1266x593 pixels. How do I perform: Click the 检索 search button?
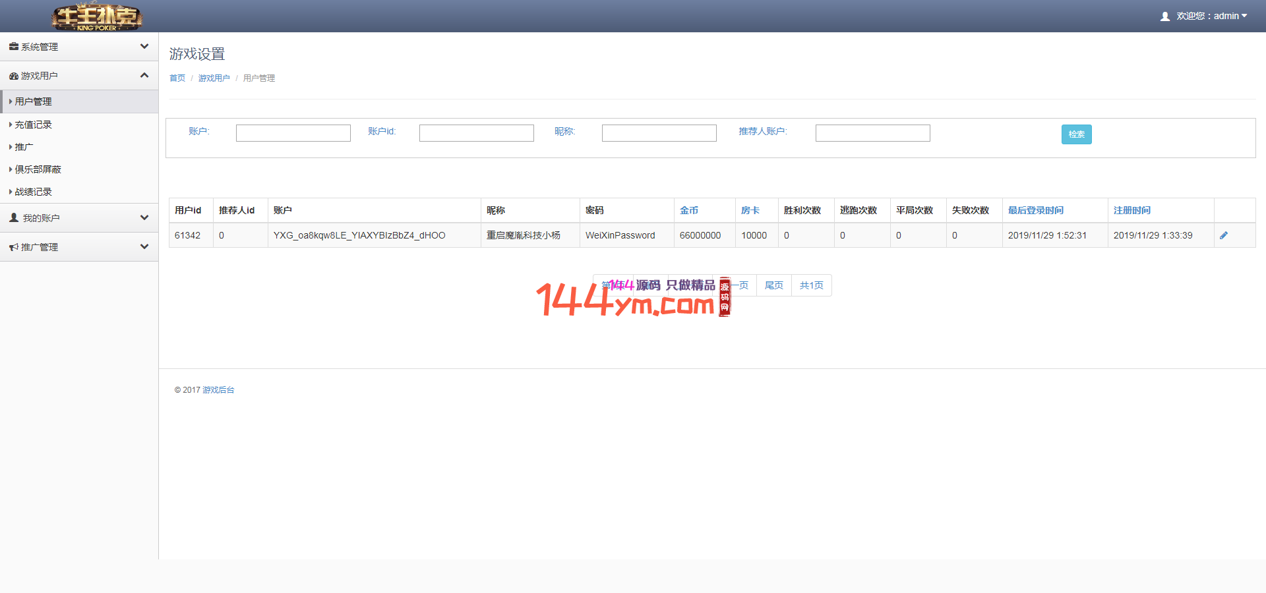pos(1076,134)
